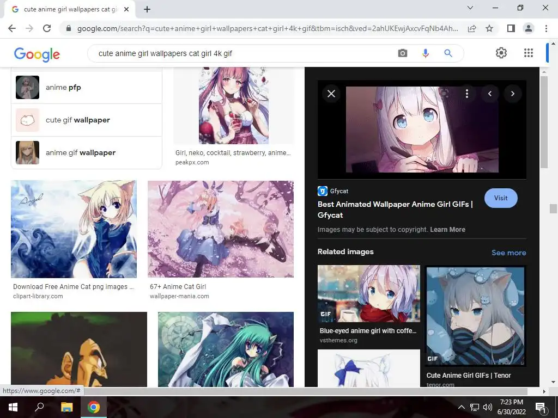The image size is (558, 418).
Task: Click the Learn More copyright link
Action: (447, 230)
